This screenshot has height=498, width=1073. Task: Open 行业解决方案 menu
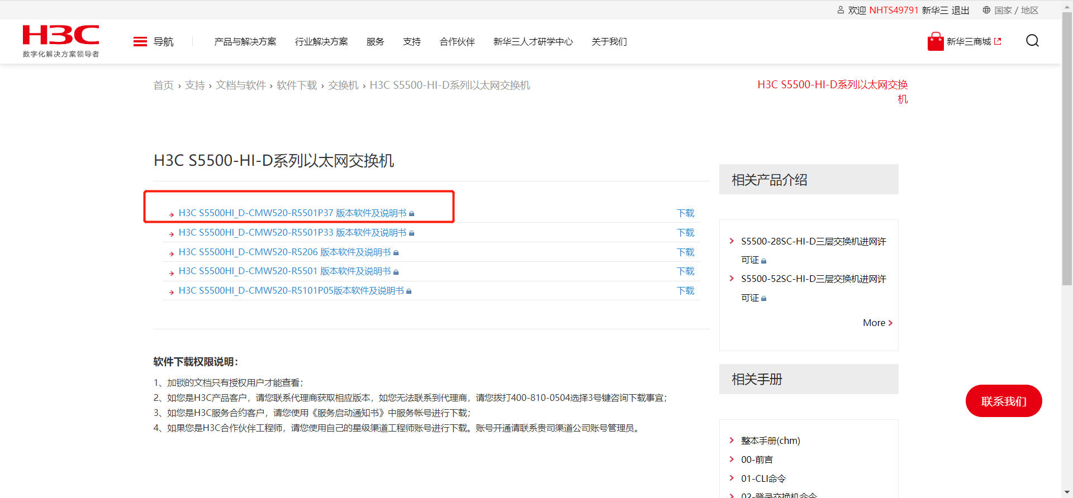point(321,42)
